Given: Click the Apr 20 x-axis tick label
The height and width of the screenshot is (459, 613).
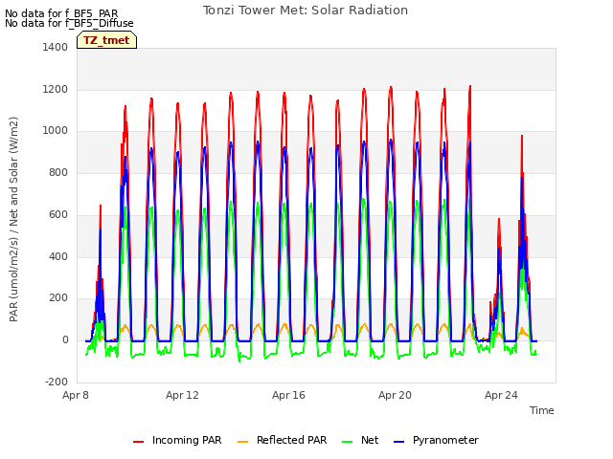Looking at the screenshot, I should 395,395.
